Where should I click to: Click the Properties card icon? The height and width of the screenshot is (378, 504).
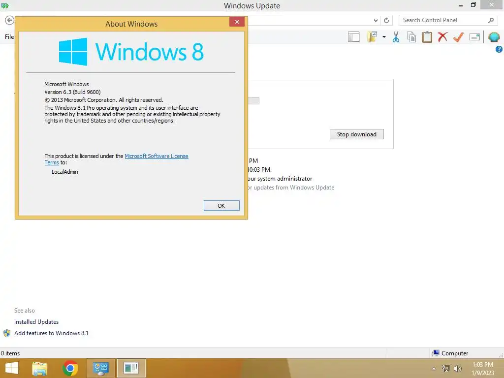click(x=474, y=37)
